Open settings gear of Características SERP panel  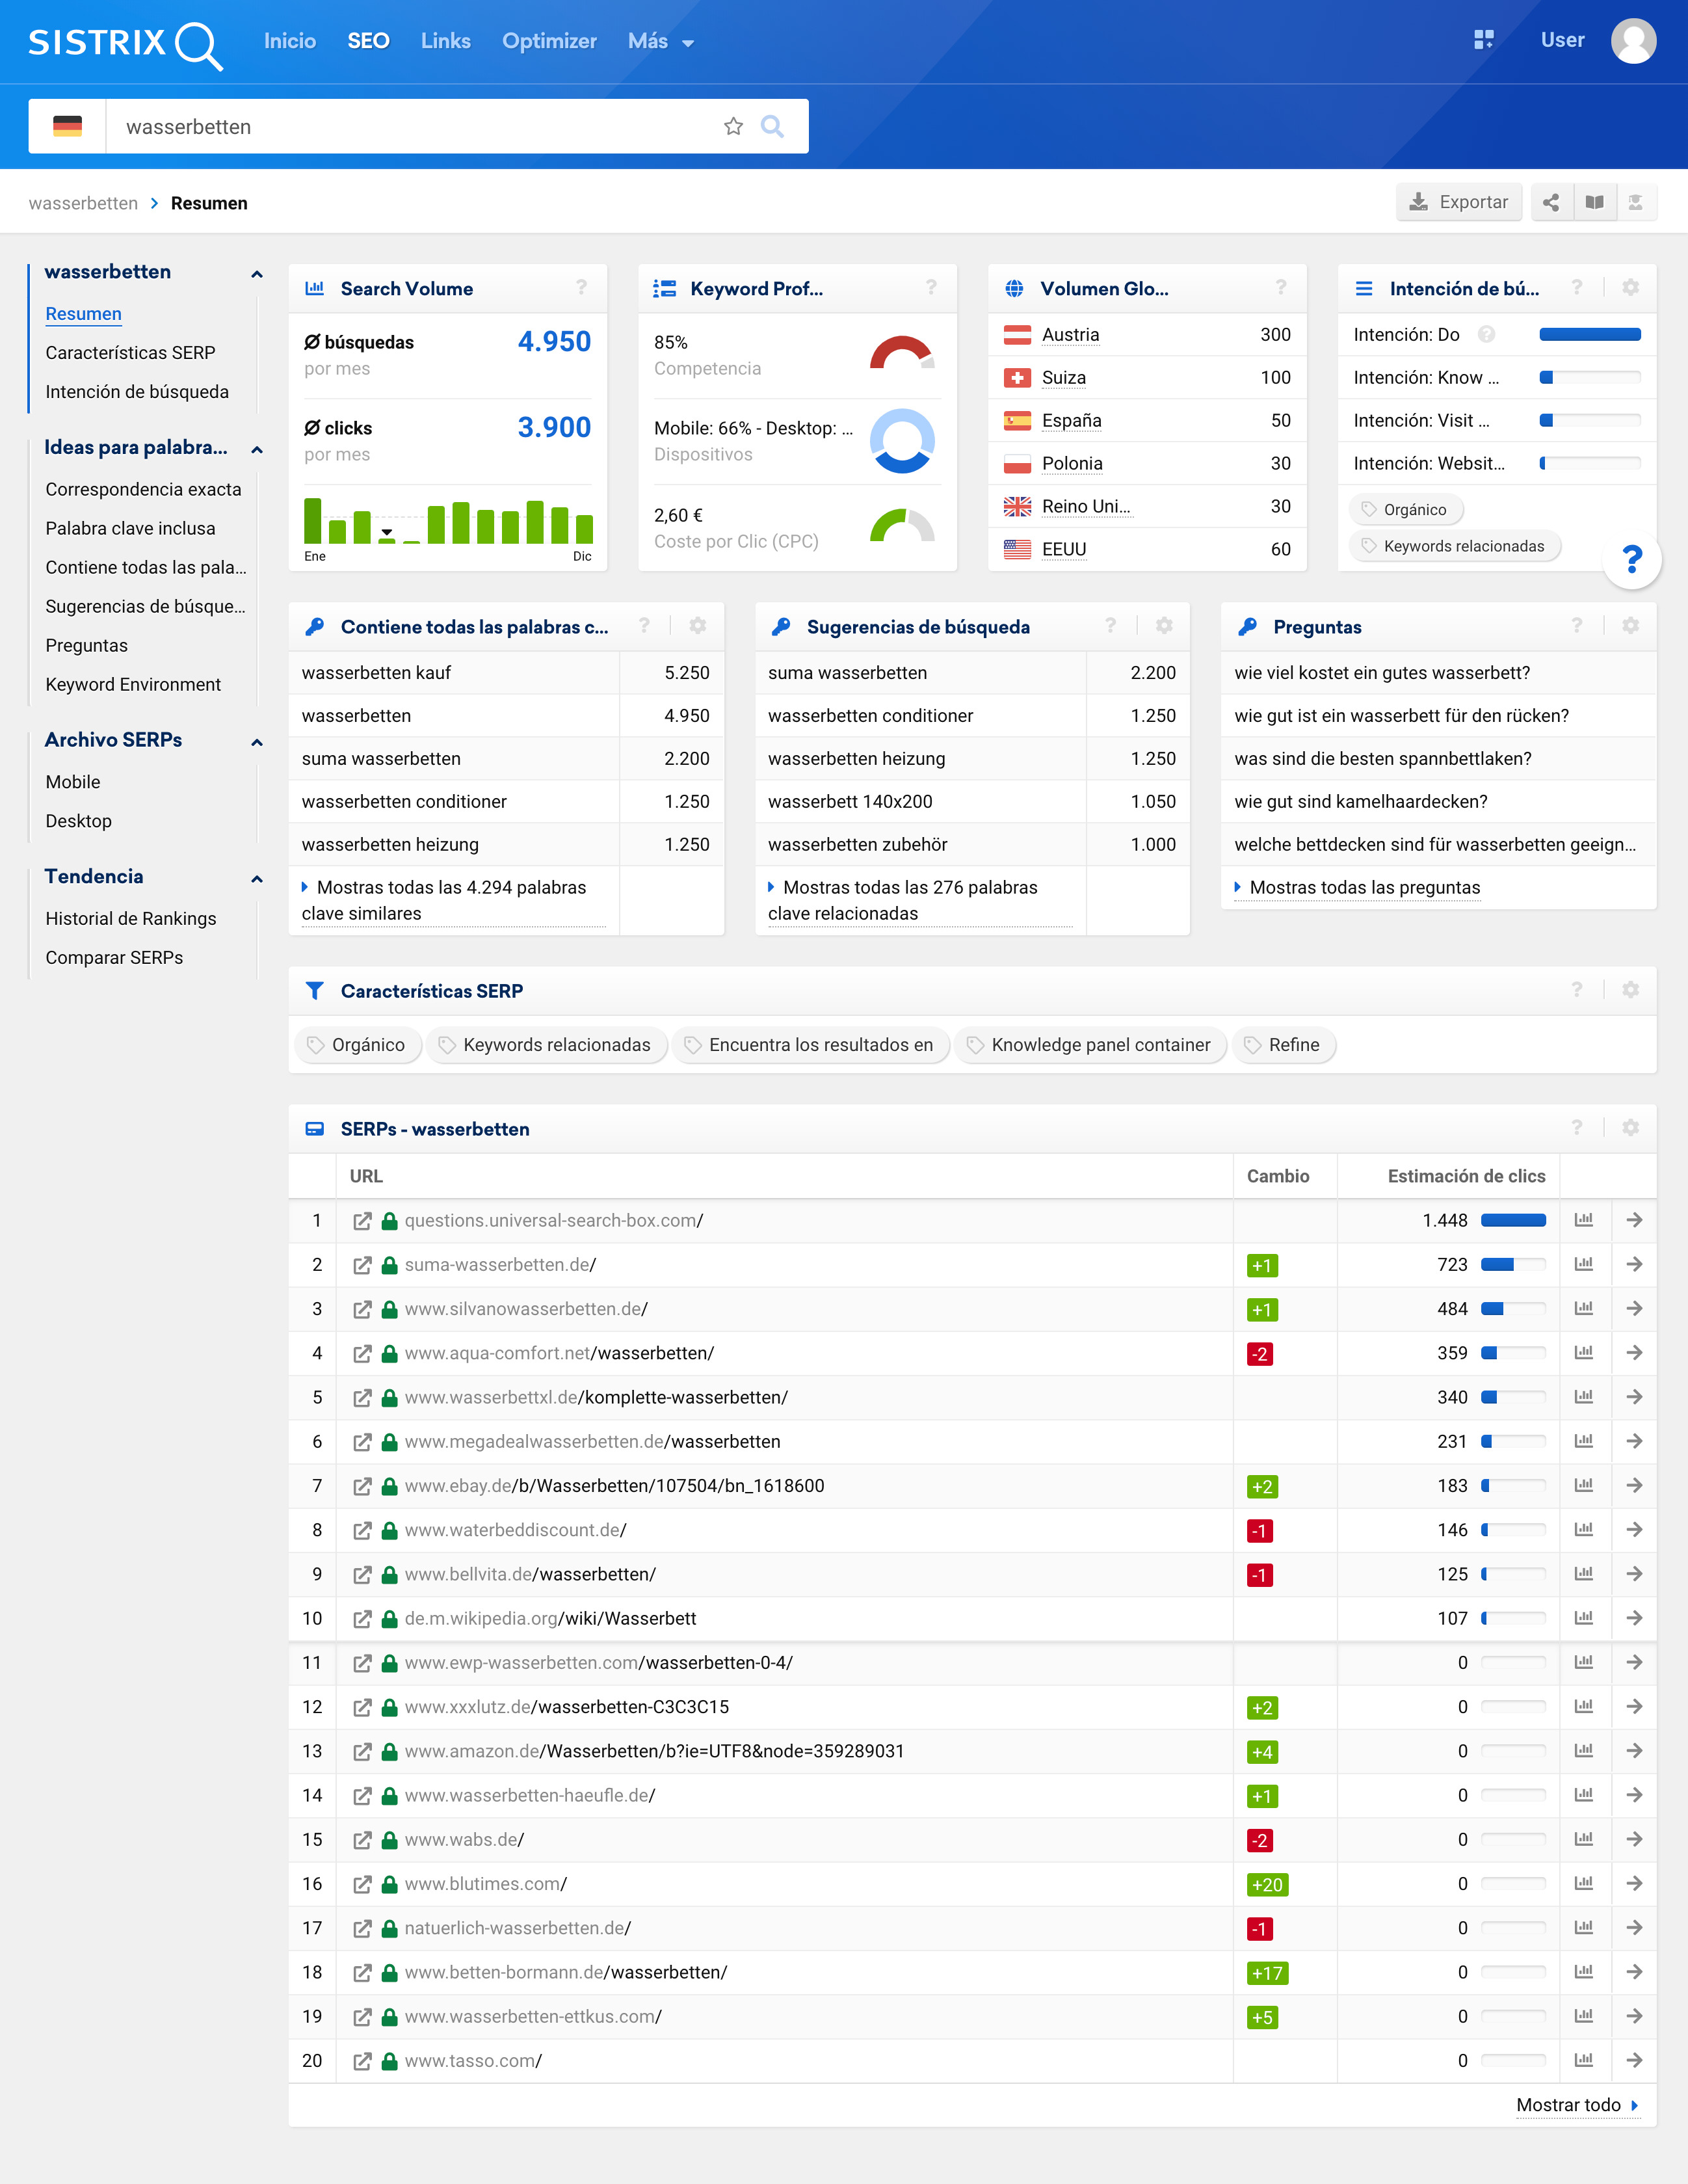[1630, 990]
